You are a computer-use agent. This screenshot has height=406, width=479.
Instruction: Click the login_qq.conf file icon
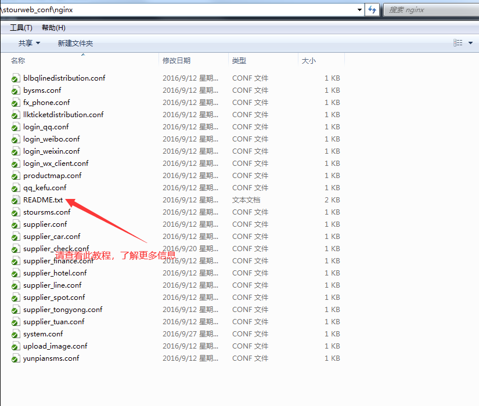16,127
